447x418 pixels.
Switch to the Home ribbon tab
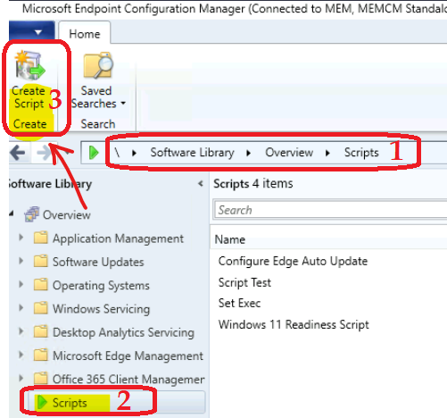coord(85,34)
